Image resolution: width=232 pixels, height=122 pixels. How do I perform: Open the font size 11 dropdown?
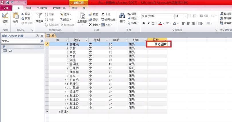(x=186, y=16)
